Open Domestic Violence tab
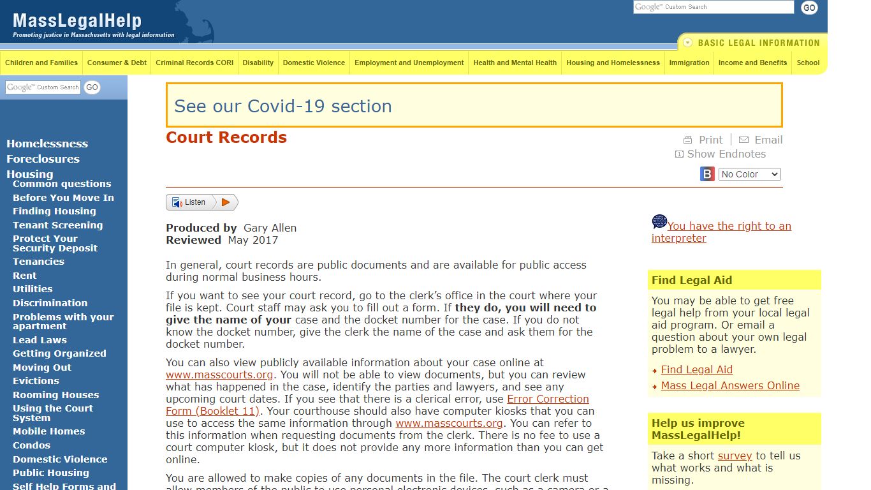Viewport: 871px width, 490px height. coord(314,63)
